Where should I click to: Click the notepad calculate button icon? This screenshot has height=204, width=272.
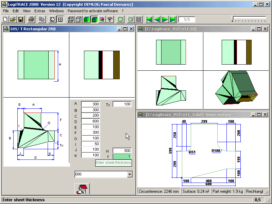[82, 189]
